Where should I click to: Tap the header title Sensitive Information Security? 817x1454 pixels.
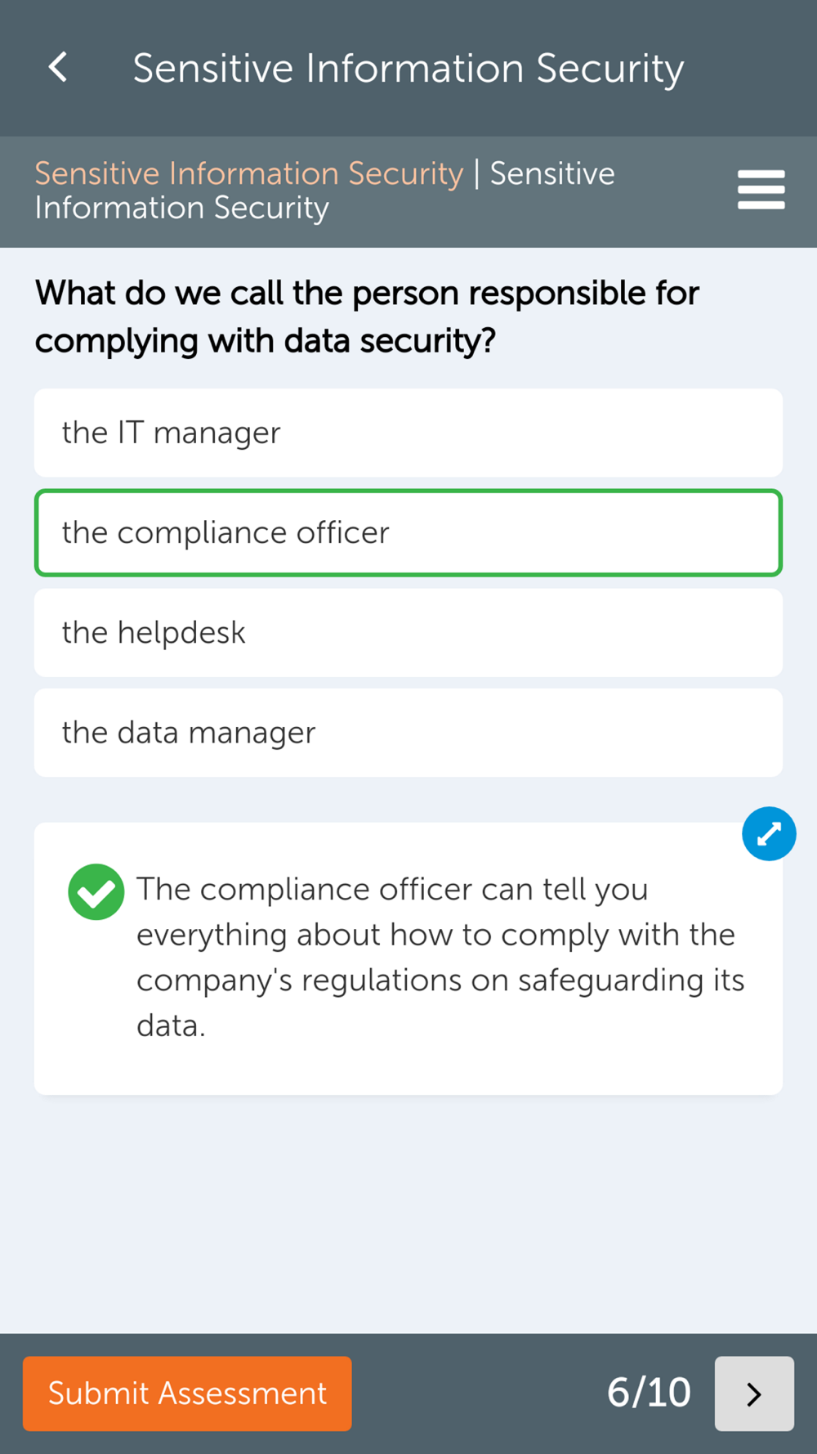tap(408, 68)
